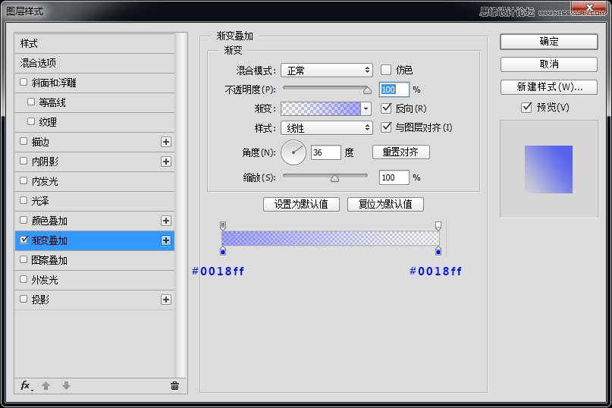The image size is (612, 408).
Task: Click 不透明度 slider handle
Action: (367, 90)
